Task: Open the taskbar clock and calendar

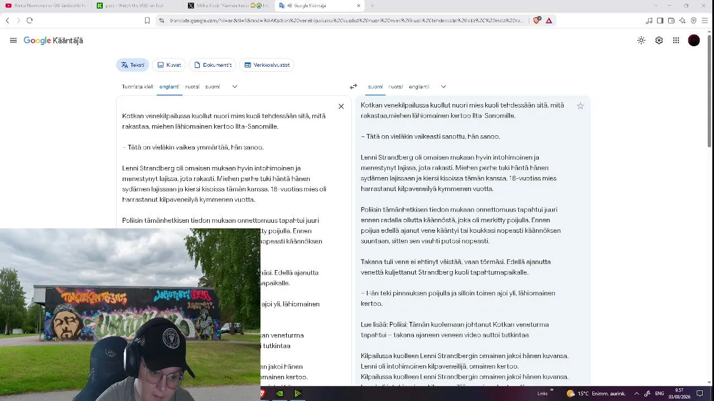Action: 679,394
